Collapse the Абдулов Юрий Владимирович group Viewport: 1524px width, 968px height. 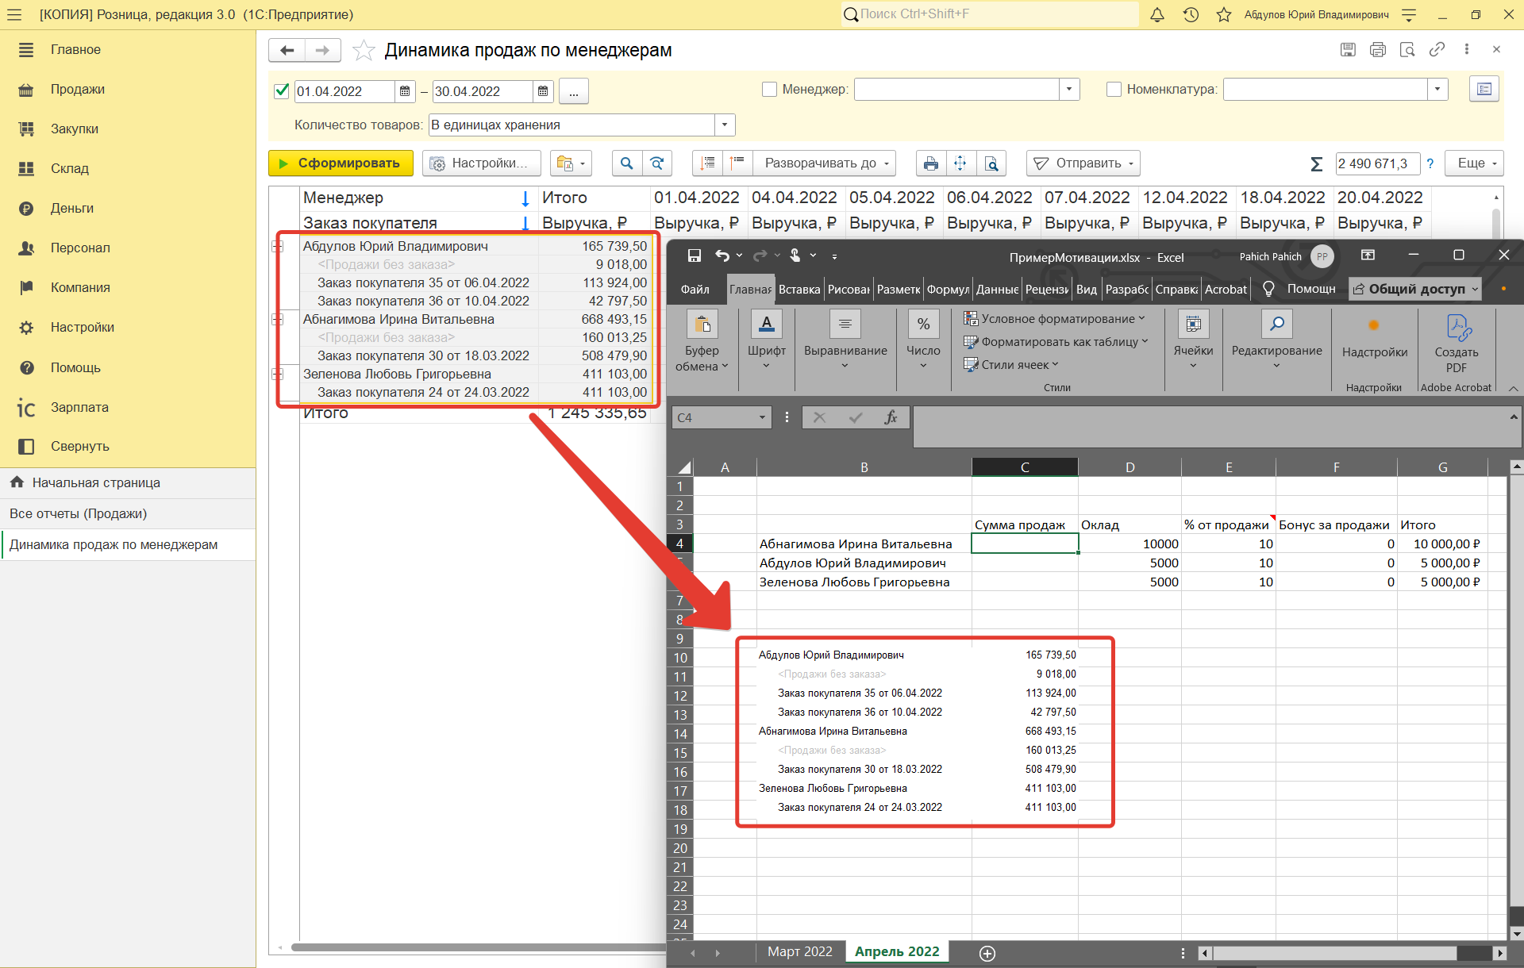pos(278,247)
